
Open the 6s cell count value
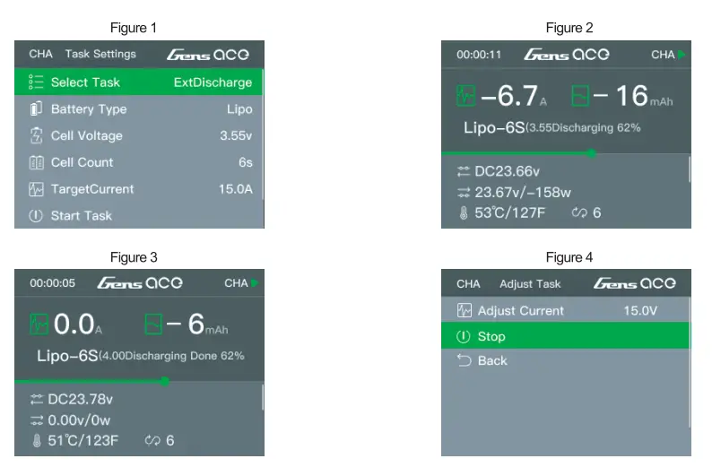pos(245,162)
